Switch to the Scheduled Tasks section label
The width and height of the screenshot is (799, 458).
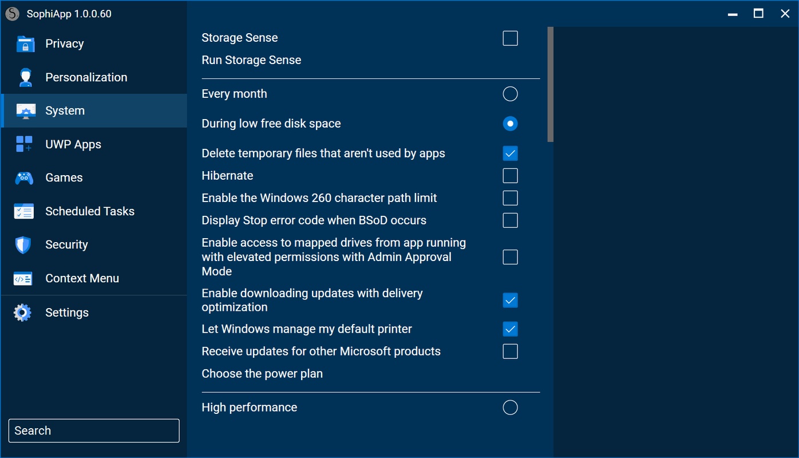click(x=90, y=211)
